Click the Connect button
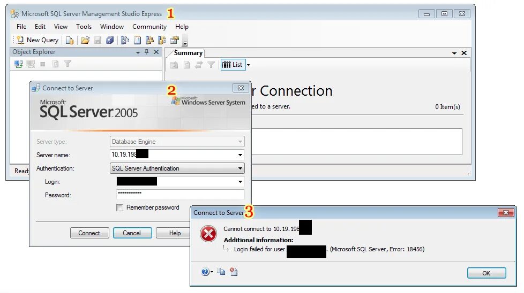Screen dimensions: 524x293 coord(89,233)
